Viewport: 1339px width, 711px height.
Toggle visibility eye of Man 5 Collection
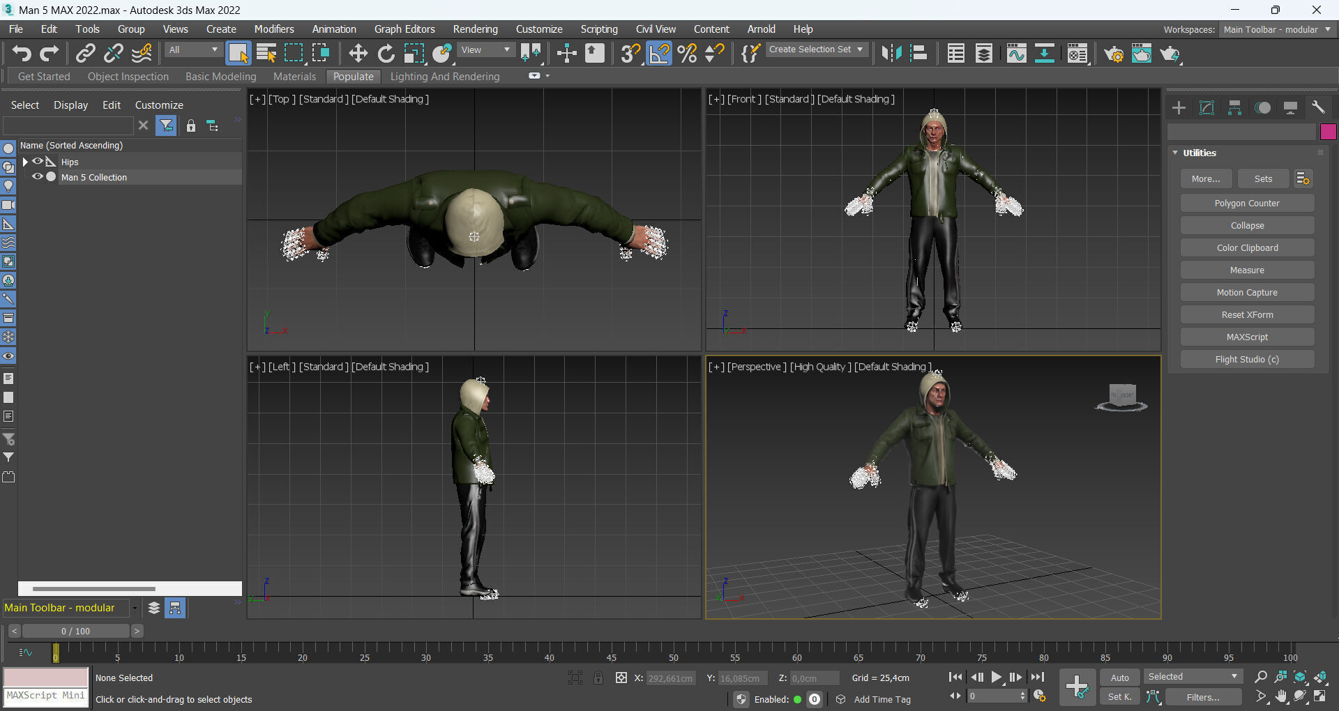pos(38,177)
